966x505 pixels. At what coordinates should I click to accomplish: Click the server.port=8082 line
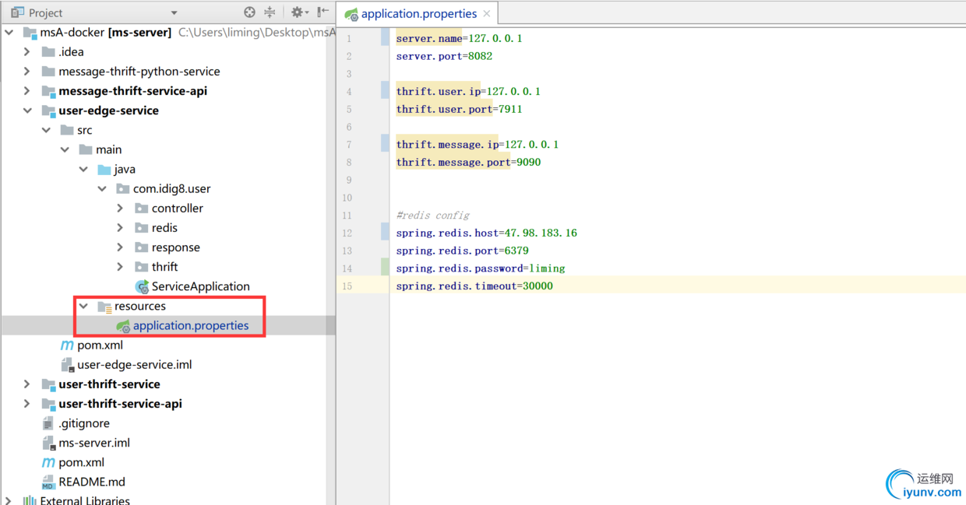click(x=444, y=56)
